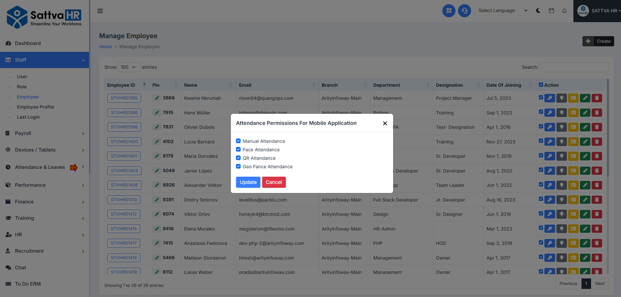This screenshot has height=297, width=621.
Task: Click red delete trash for María González
Action: tap(597, 156)
